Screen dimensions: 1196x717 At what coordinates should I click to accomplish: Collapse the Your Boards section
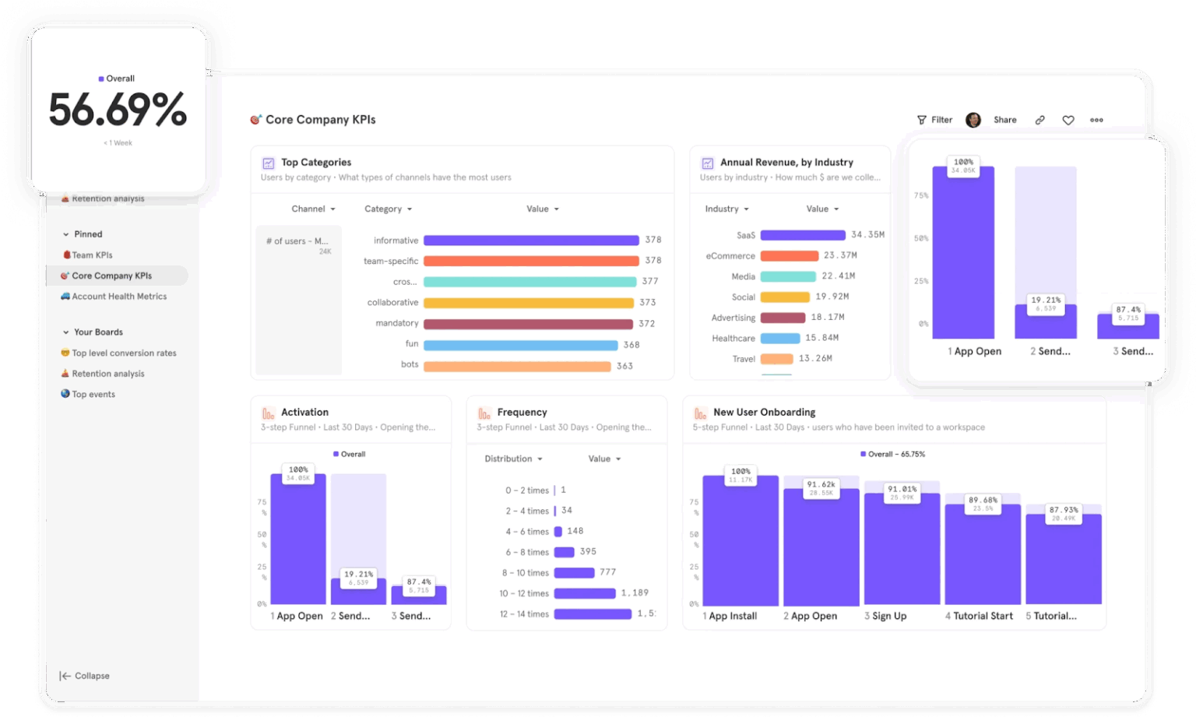(65, 332)
